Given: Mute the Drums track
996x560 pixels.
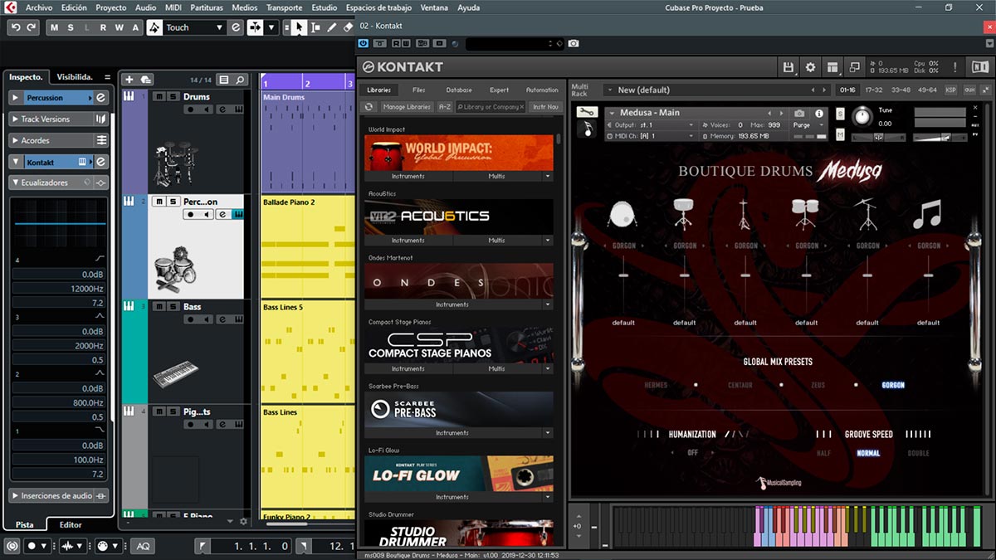Looking at the screenshot, I should tap(159, 96).
